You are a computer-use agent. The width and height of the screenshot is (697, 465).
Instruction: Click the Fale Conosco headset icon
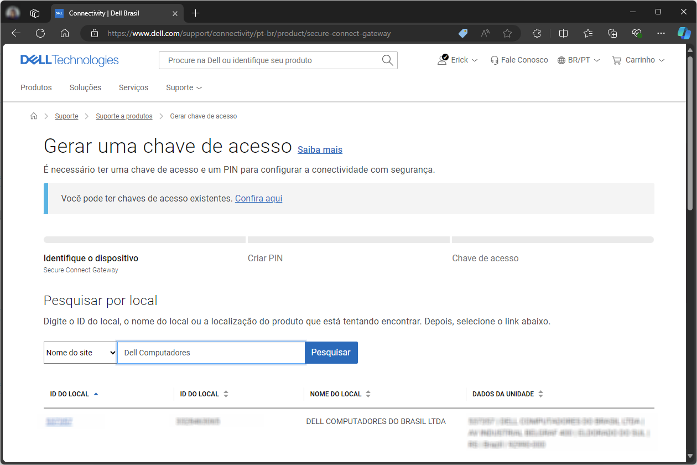pos(494,60)
